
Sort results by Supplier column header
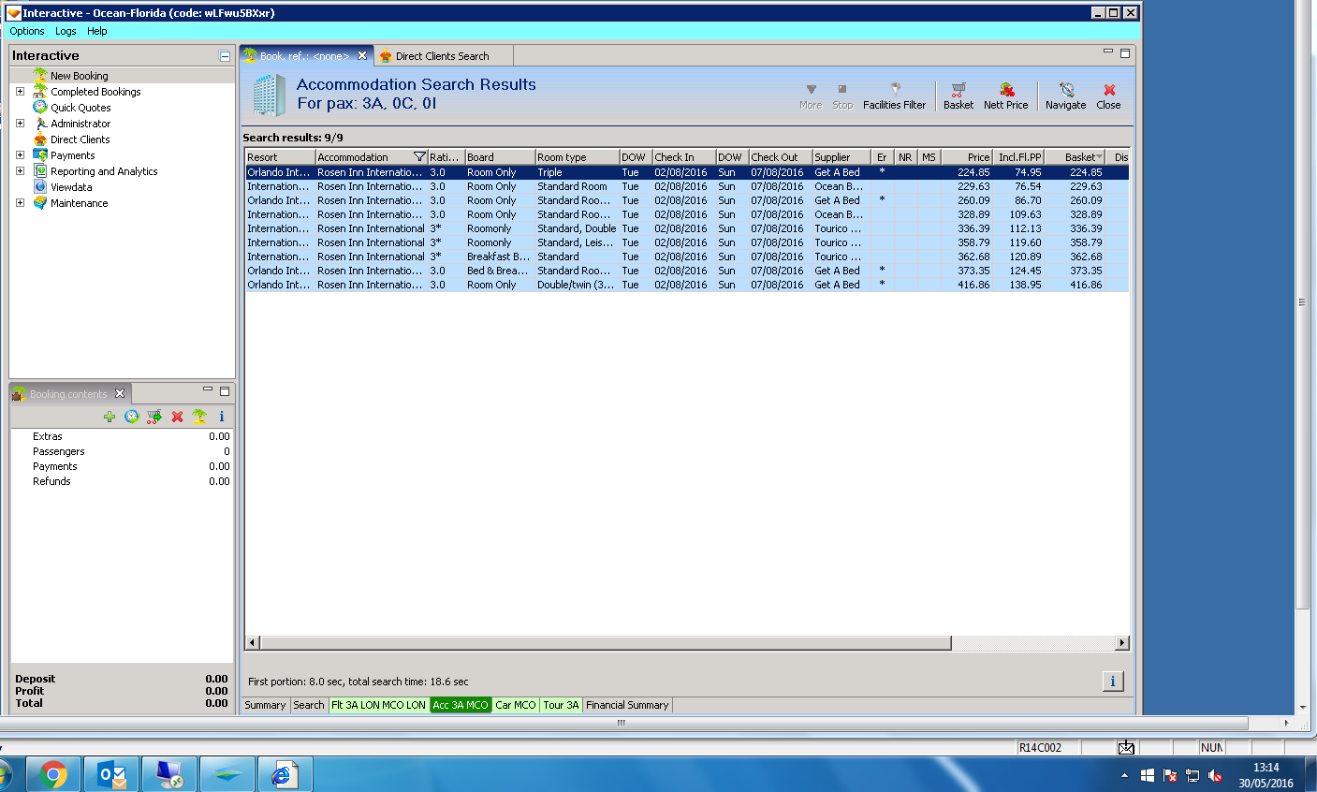[x=841, y=156]
